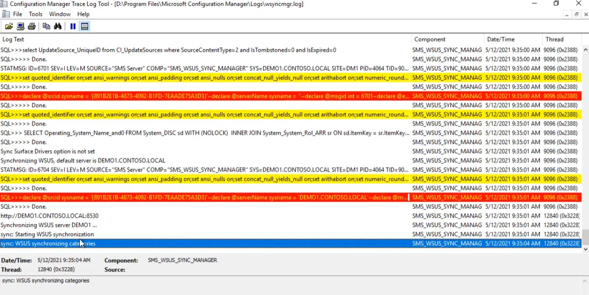
Task: Select the 'http://DEMO1.CONTOSO.LOCAL:8530' log line
Action: click(49, 216)
